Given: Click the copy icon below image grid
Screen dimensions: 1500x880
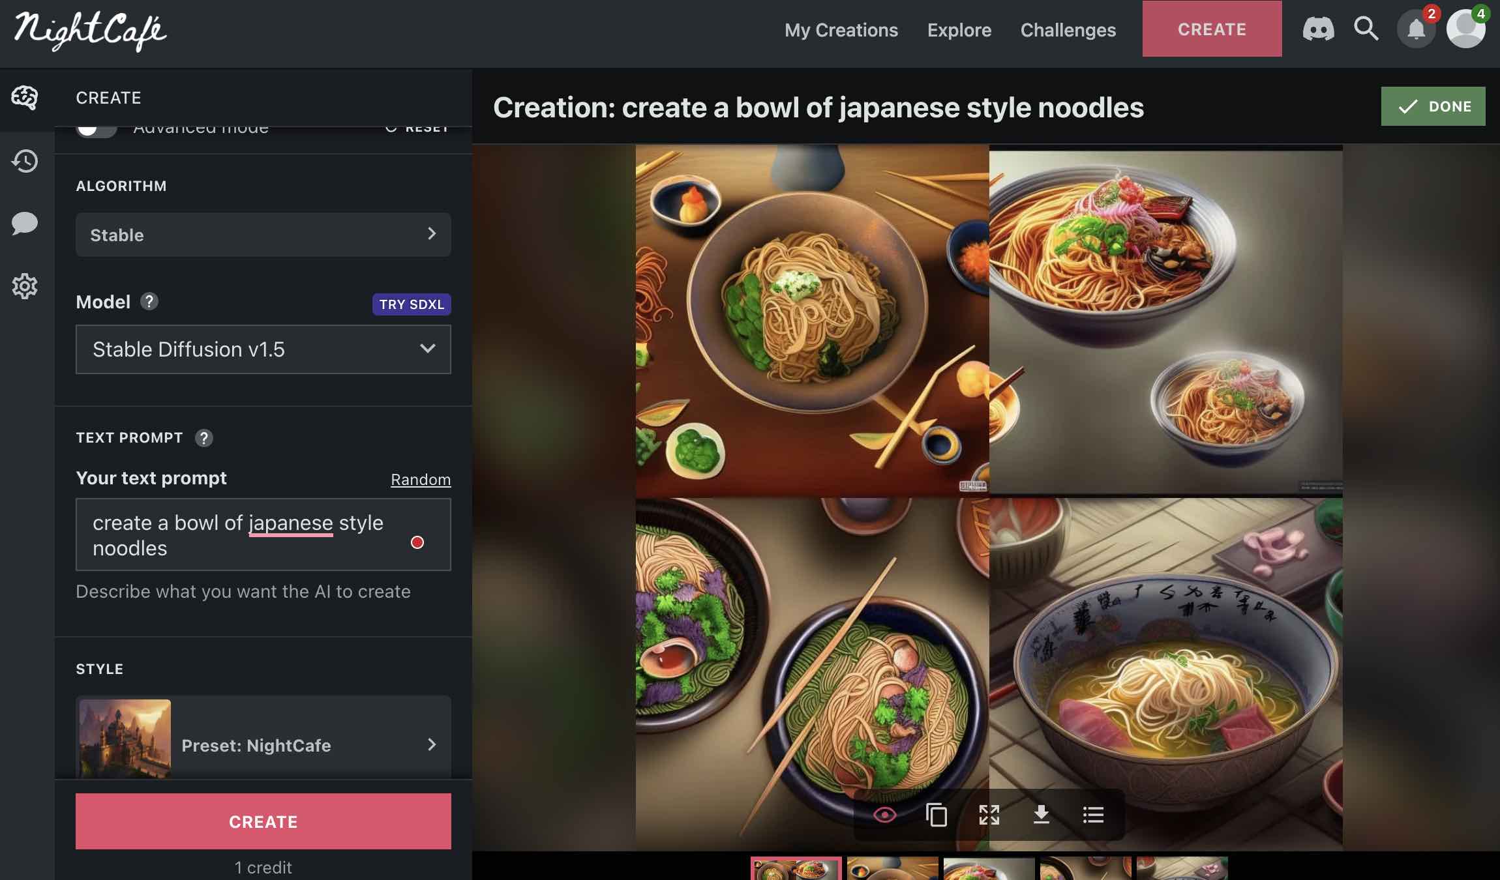Looking at the screenshot, I should click(x=936, y=814).
